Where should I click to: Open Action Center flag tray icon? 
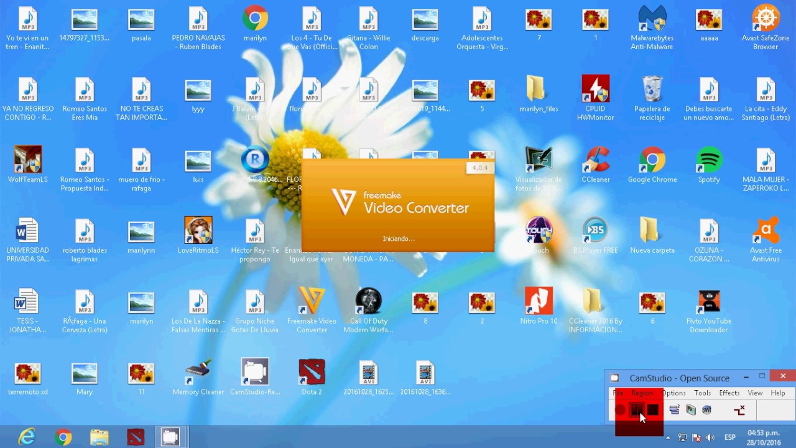(x=696, y=437)
